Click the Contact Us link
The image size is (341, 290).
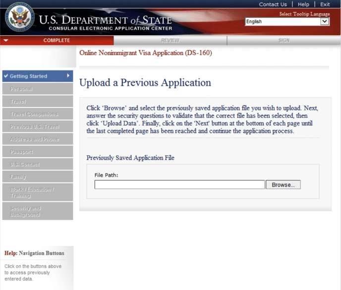(x=273, y=4)
